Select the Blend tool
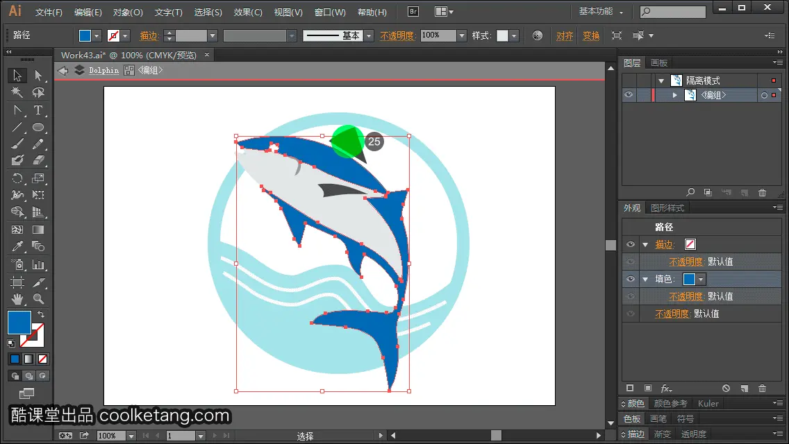This screenshot has height=444, width=789. coord(38,246)
